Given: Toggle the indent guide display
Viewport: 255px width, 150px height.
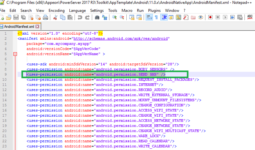Looking at the screenshot, I should pyautogui.click(x=164, y=17).
